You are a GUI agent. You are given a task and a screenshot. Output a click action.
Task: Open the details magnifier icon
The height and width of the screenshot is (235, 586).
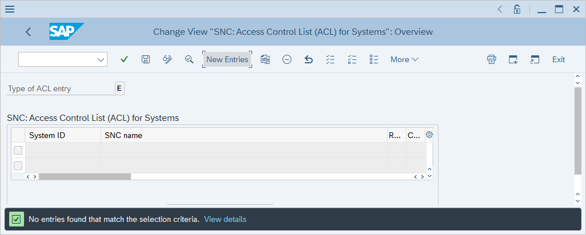[x=189, y=59]
